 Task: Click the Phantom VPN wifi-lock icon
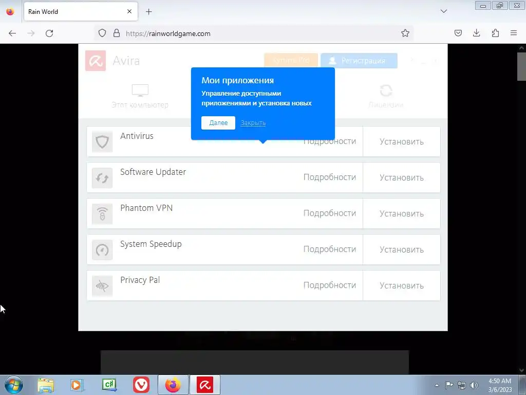click(x=102, y=213)
